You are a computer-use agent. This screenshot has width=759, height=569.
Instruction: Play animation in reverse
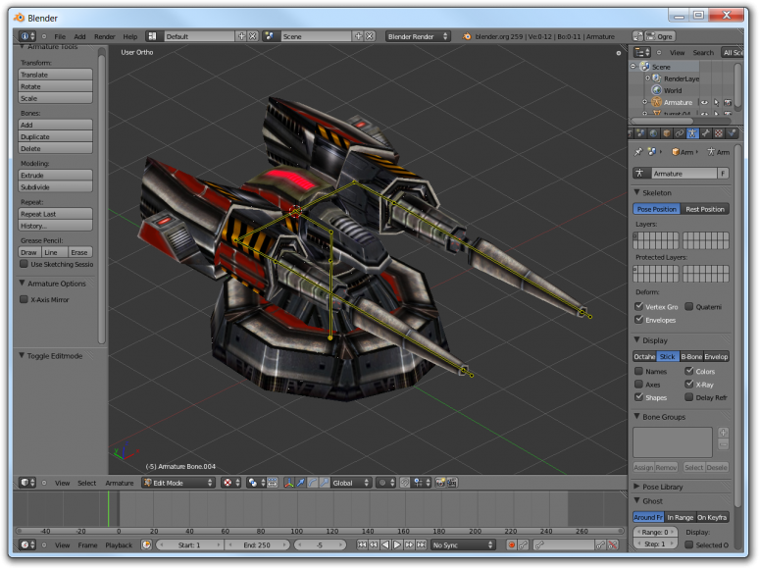(385, 544)
